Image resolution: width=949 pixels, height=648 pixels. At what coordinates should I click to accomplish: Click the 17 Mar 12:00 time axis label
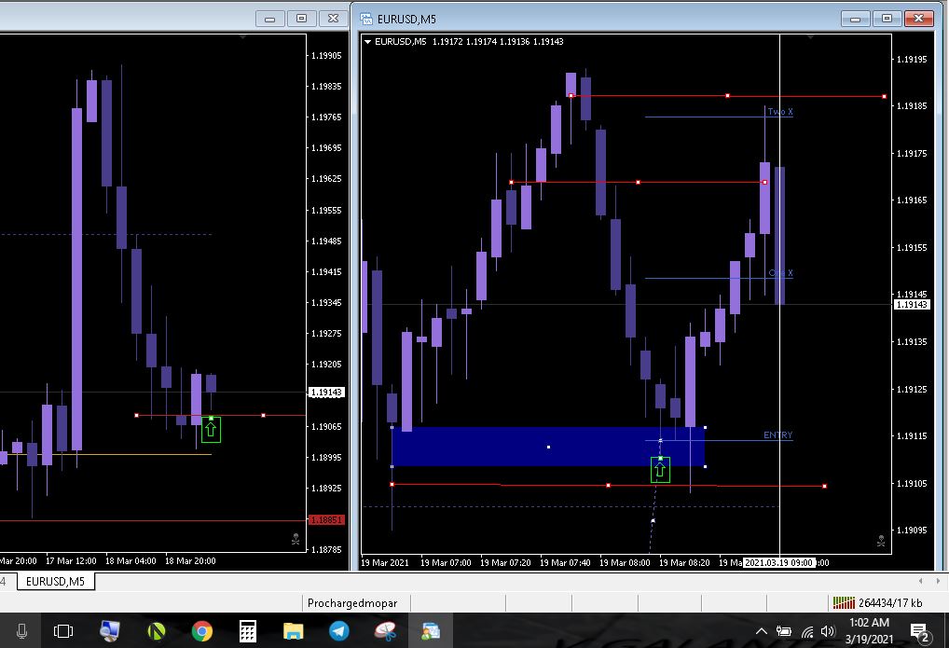click(x=71, y=560)
